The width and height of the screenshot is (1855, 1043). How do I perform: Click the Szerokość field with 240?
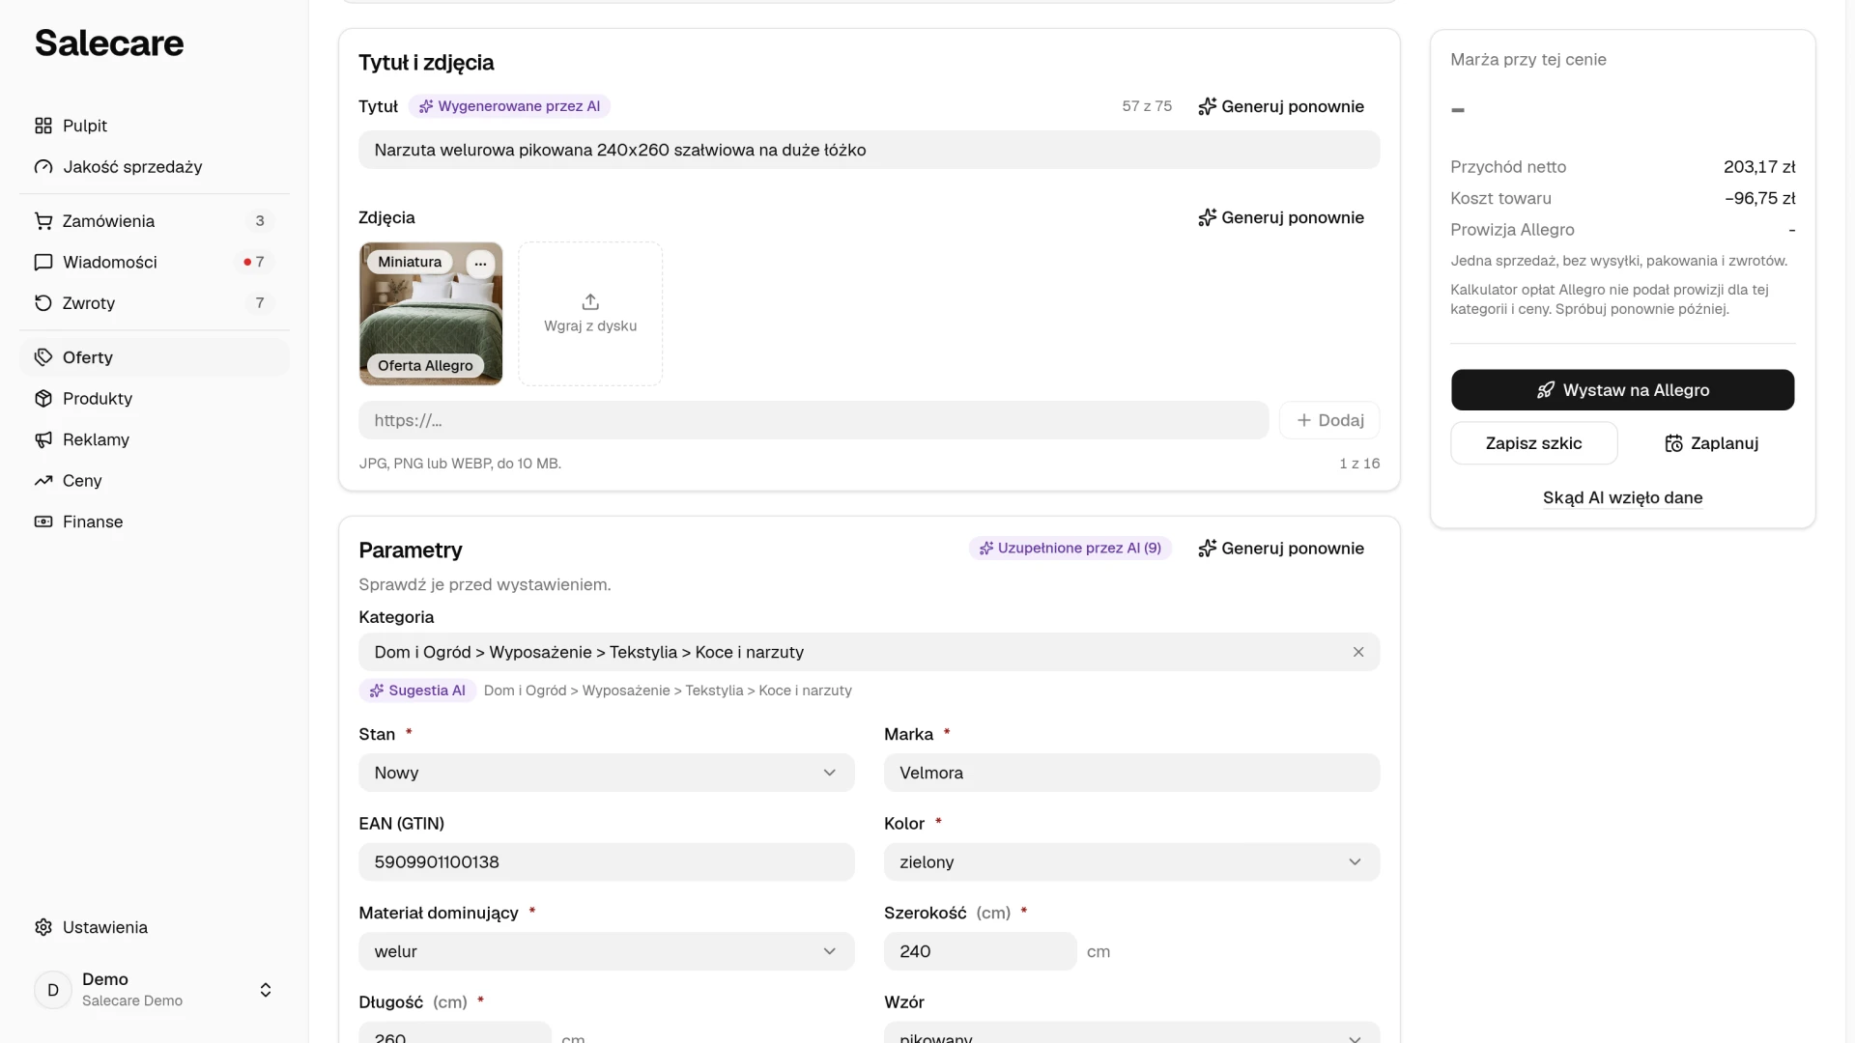pos(980,951)
